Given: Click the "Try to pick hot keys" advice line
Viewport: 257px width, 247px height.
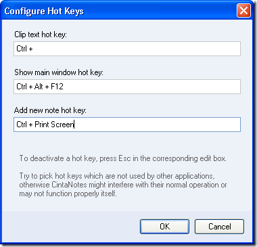Looking at the screenshot, I should coord(117,176).
